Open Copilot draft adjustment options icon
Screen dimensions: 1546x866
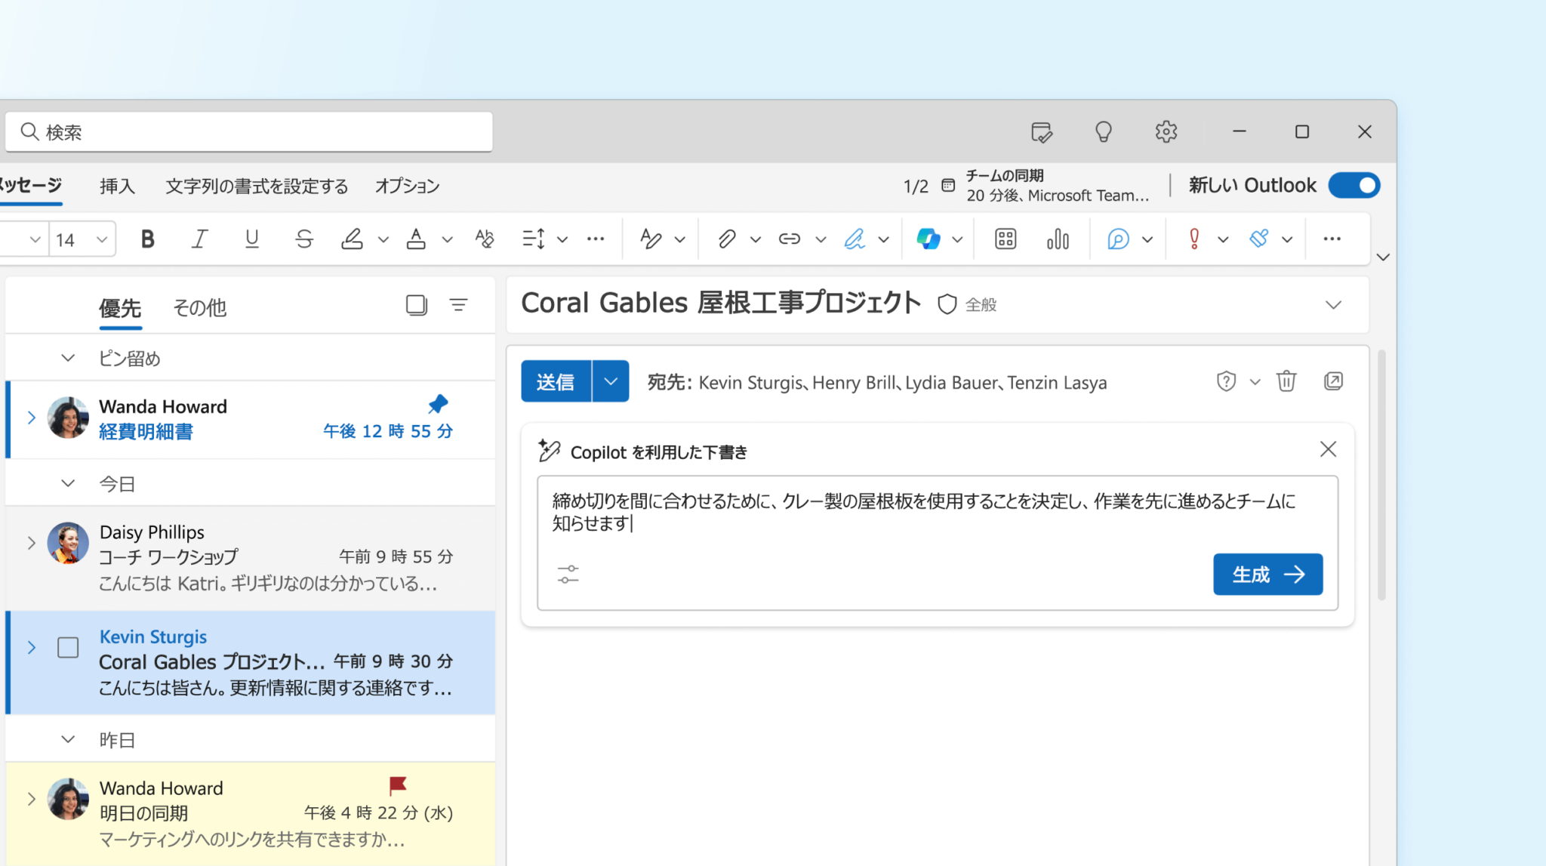[x=568, y=575]
